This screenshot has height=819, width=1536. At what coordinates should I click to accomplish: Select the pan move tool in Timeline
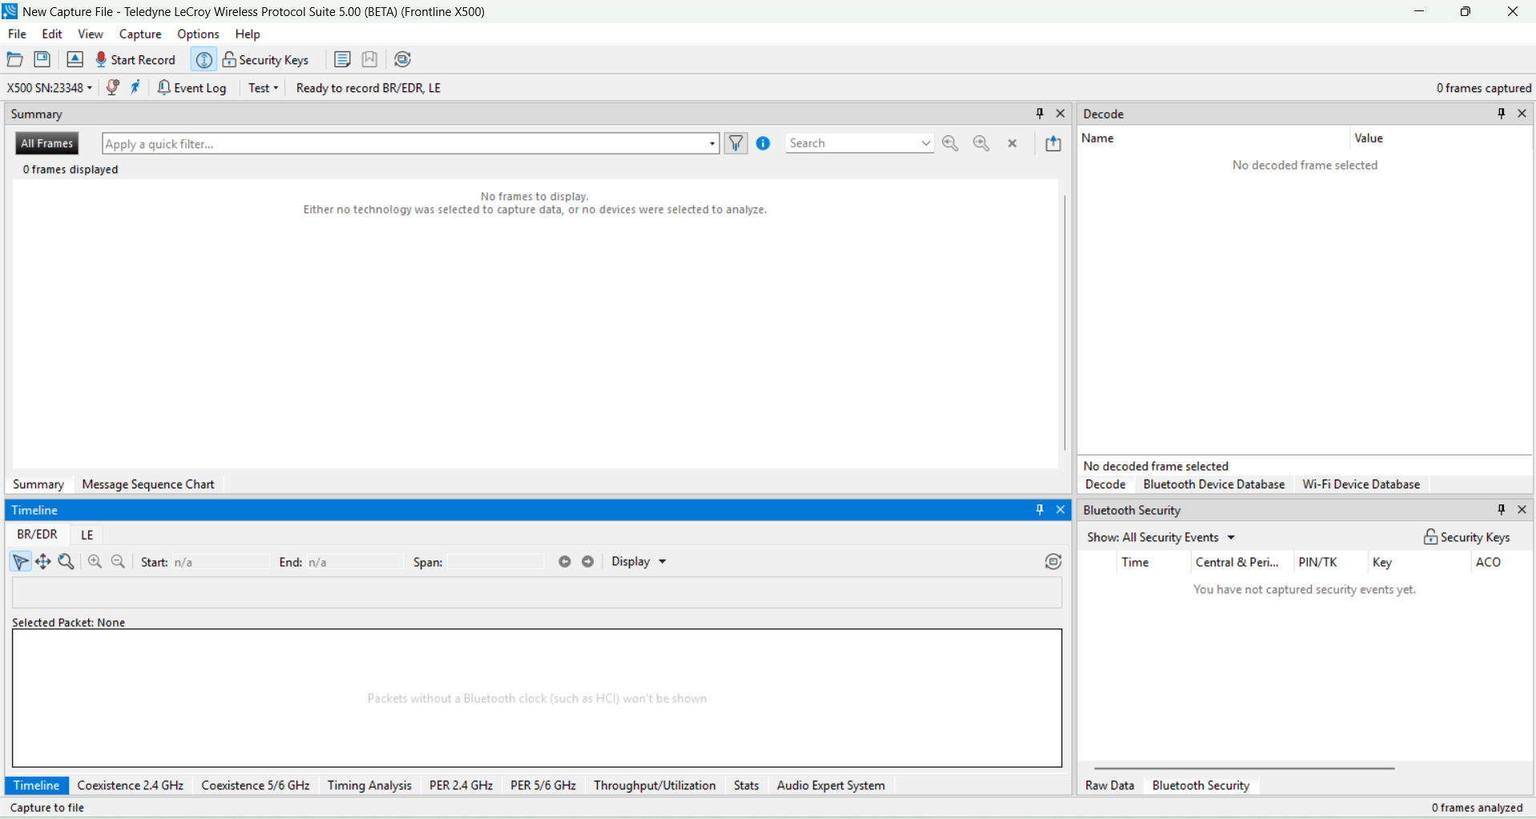click(43, 562)
